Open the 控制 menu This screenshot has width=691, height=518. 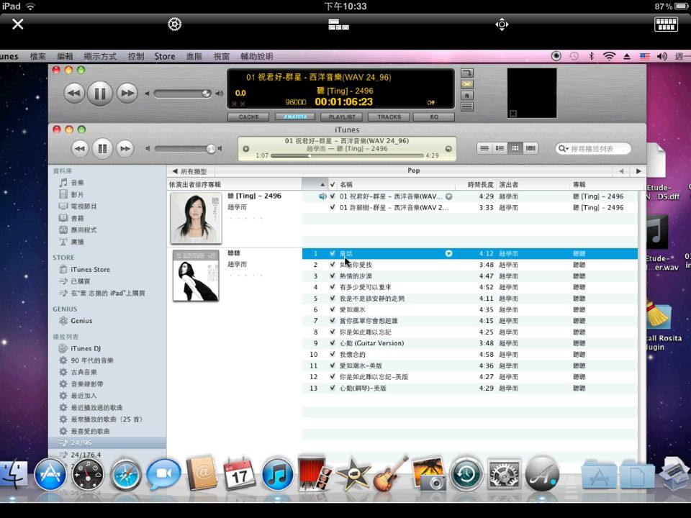tap(136, 56)
